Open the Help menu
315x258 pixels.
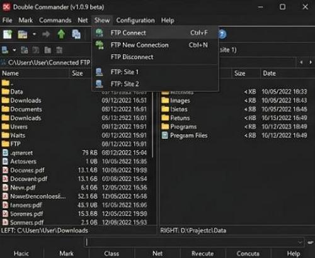tap(168, 20)
